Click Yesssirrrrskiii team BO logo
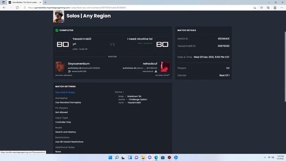The height and width of the screenshot is (161, 286). tap(63, 44)
